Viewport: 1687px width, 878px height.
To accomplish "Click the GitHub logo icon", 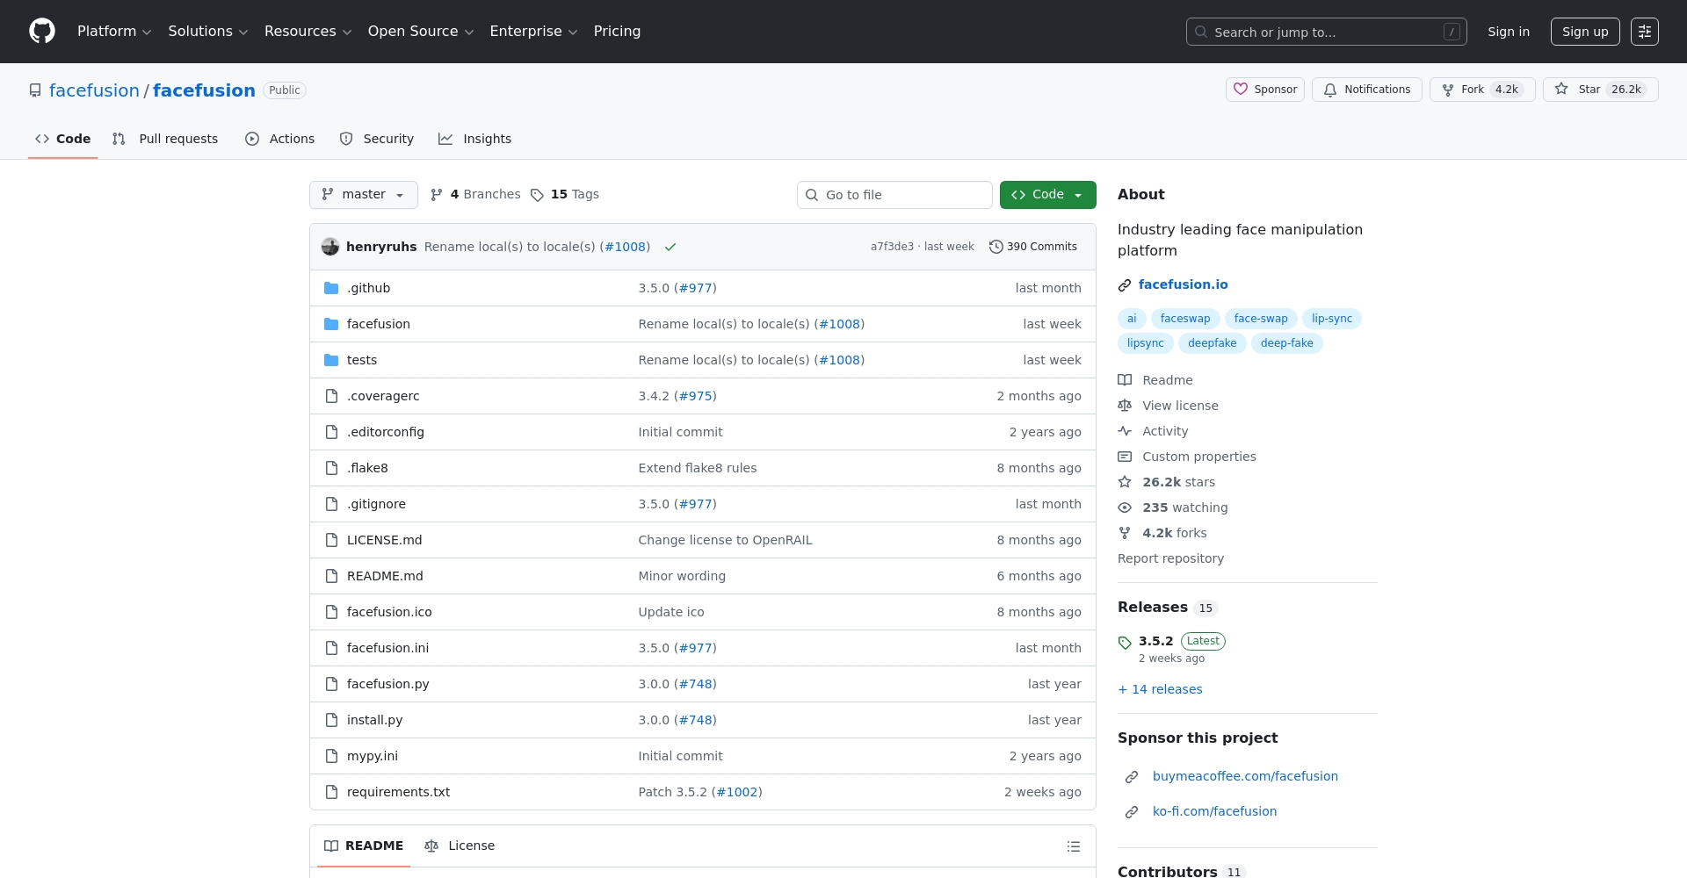I will (x=42, y=32).
